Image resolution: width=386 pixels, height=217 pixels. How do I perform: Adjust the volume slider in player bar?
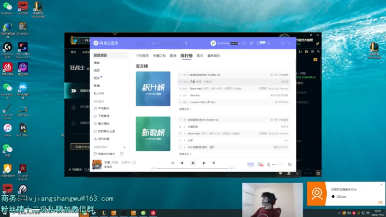click(x=277, y=164)
